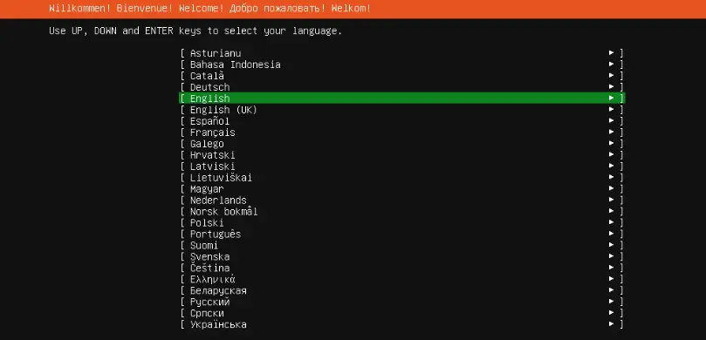706x340 pixels.
Task: Choose Čeština language entry
Action: 402,268
